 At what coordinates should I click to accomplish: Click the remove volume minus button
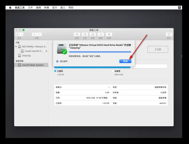[39, 35]
